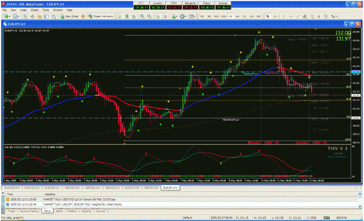Select the text label tool
The height and width of the screenshot is (221, 364).
[x=326, y=16]
